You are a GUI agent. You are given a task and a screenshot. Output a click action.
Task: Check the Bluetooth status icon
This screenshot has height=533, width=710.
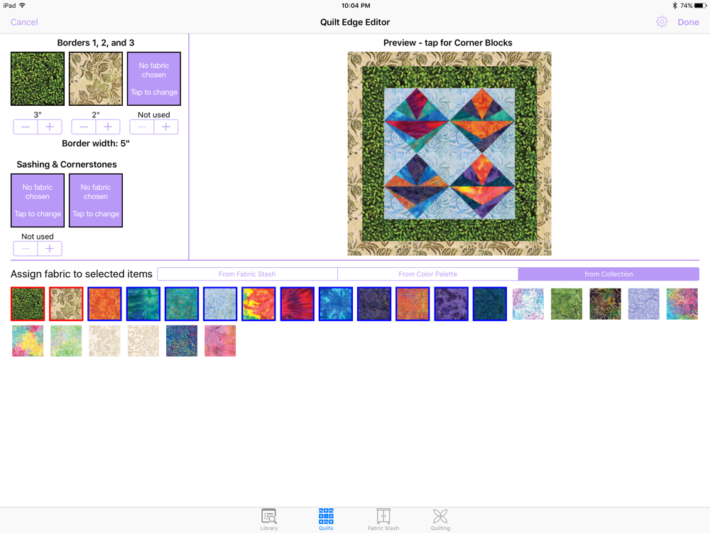tap(674, 6)
